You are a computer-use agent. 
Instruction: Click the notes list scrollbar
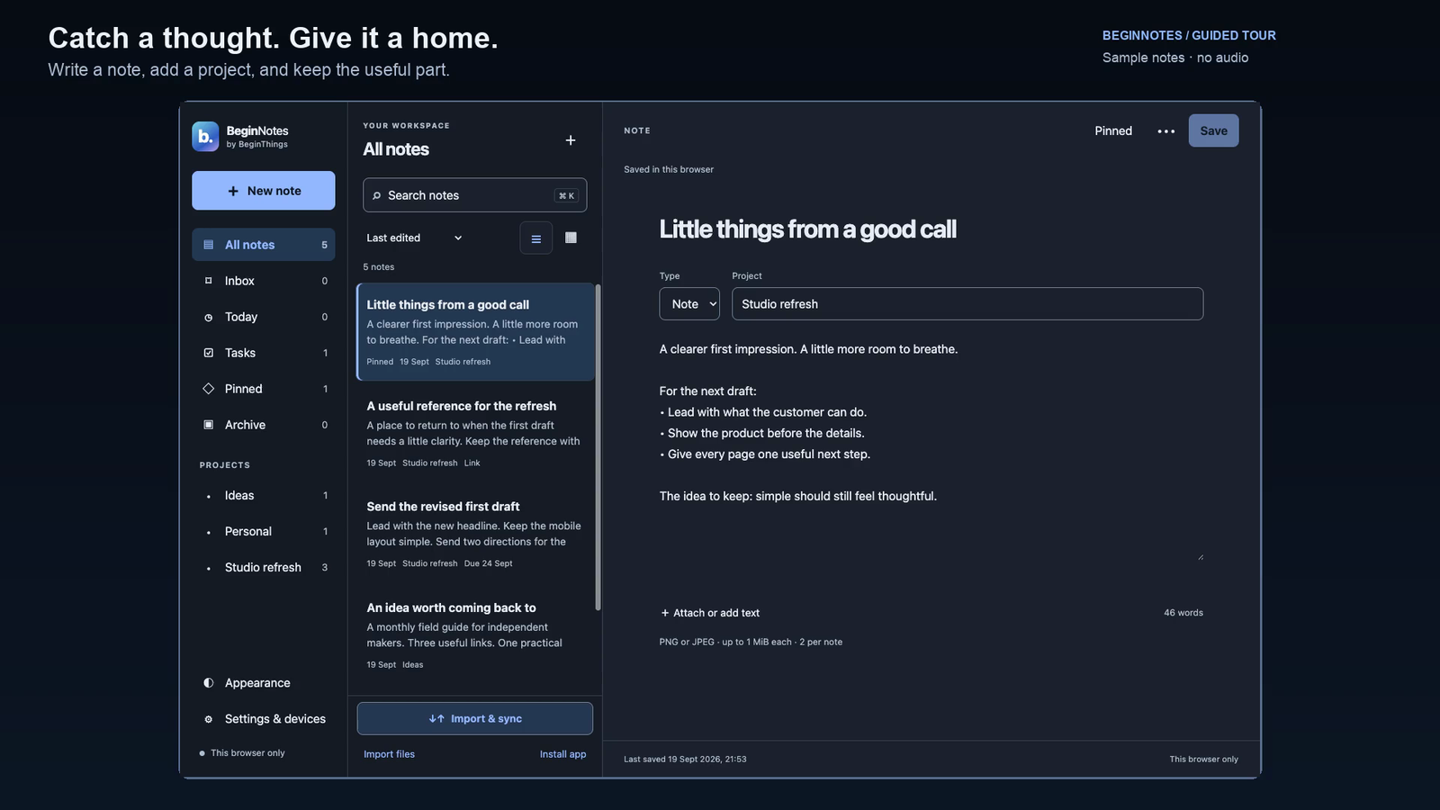pyautogui.click(x=598, y=447)
